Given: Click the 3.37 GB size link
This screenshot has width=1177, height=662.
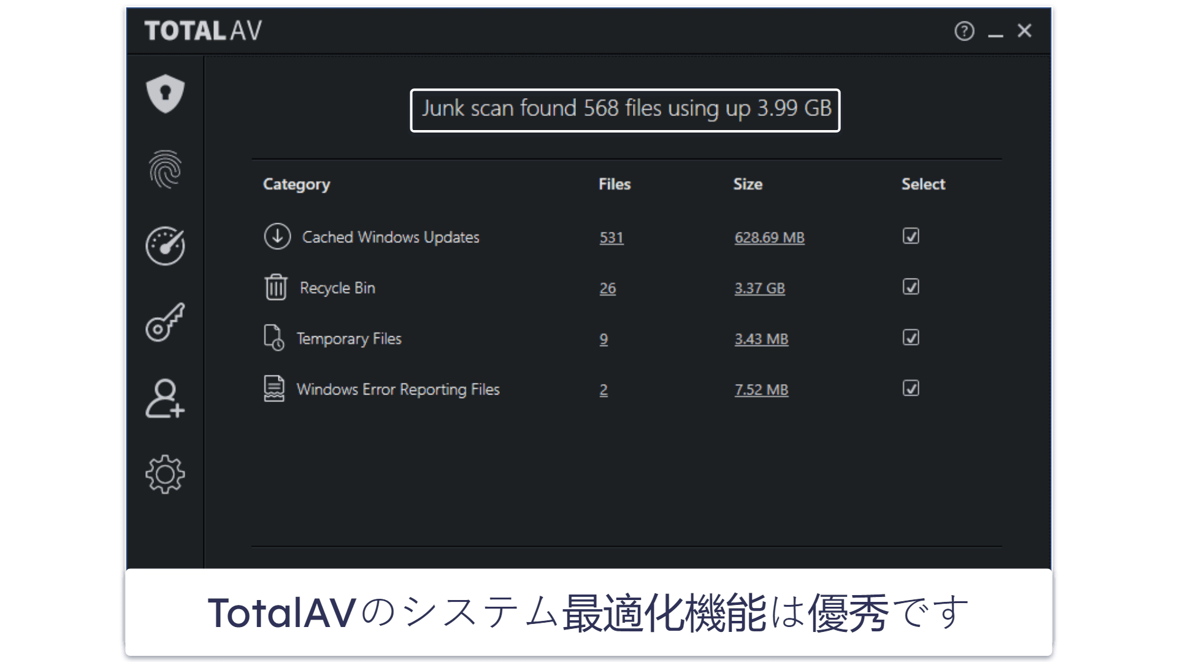Looking at the screenshot, I should (x=759, y=288).
